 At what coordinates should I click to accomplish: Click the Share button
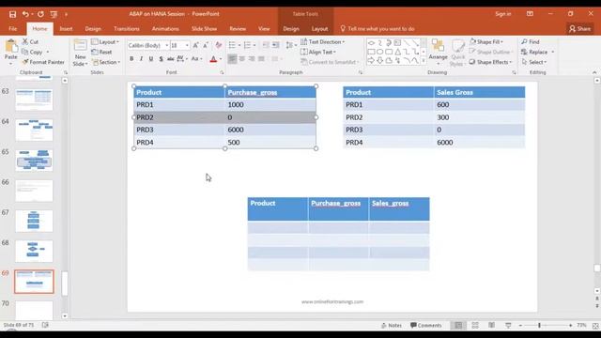tap(579, 29)
